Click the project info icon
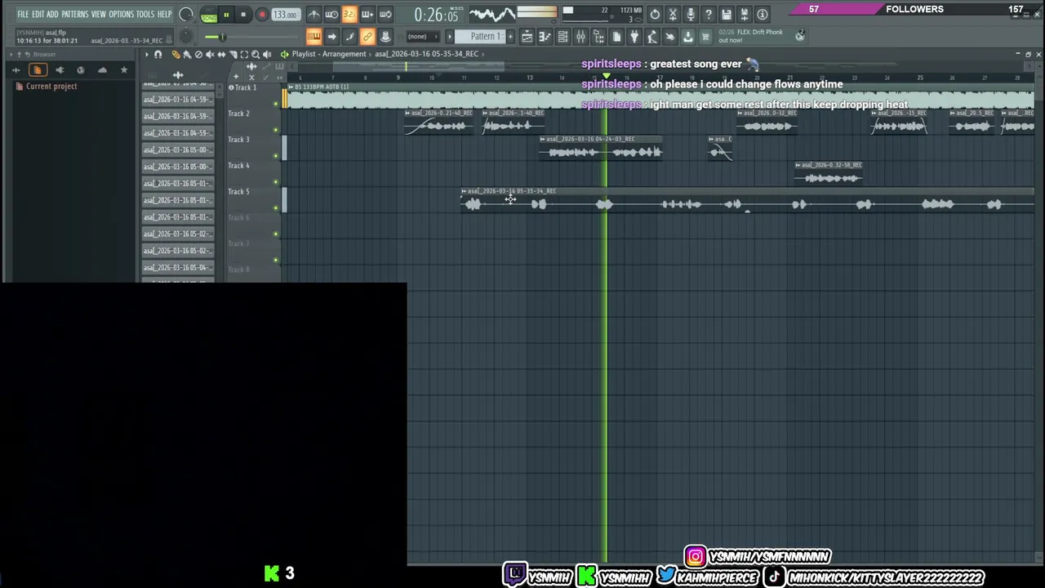This screenshot has width=1045, height=588. coord(763,14)
